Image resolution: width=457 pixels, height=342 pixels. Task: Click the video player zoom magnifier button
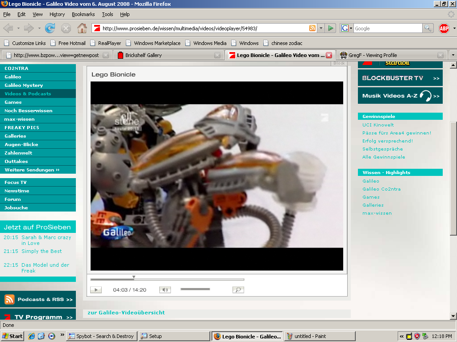coord(238,289)
